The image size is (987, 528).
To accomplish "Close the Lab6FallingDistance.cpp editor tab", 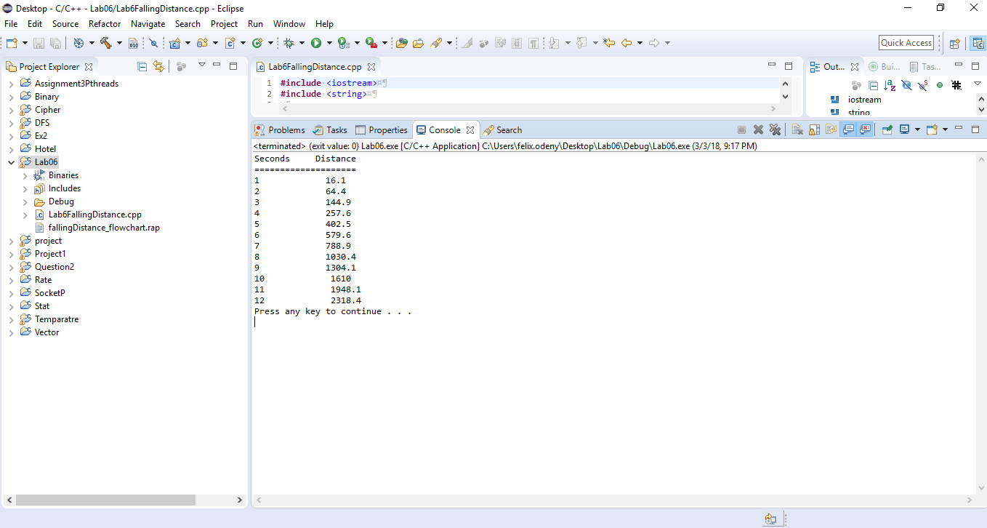I will coord(371,67).
